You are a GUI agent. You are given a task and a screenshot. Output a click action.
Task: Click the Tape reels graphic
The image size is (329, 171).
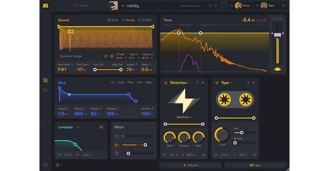point(235,100)
